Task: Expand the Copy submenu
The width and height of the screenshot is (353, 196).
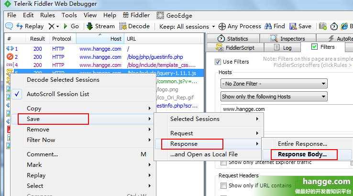Action: coord(83,109)
